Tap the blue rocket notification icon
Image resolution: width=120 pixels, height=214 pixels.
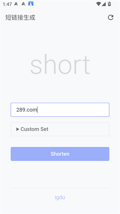[x=31, y=4]
